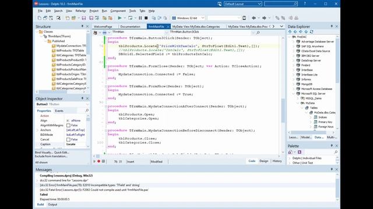Pin the Data Explorer panel
The height and width of the screenshot is (209, 373).
[332, 26]
